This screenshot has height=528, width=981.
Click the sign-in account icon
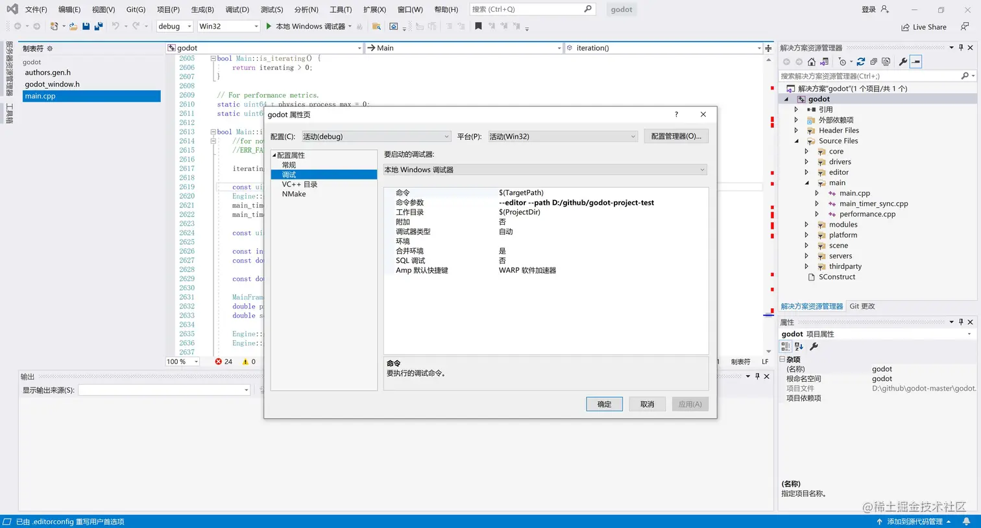[x=884, y=9]
